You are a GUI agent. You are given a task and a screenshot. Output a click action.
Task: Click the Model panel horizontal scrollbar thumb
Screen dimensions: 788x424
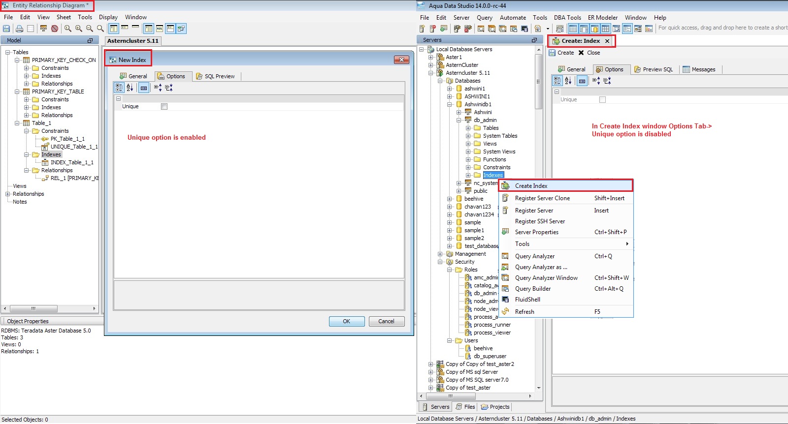[x=34, y=309]
